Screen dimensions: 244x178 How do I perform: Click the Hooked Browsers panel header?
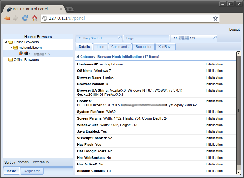point(38,37)
